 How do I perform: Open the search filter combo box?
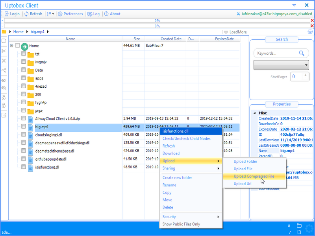coord(281,65)
